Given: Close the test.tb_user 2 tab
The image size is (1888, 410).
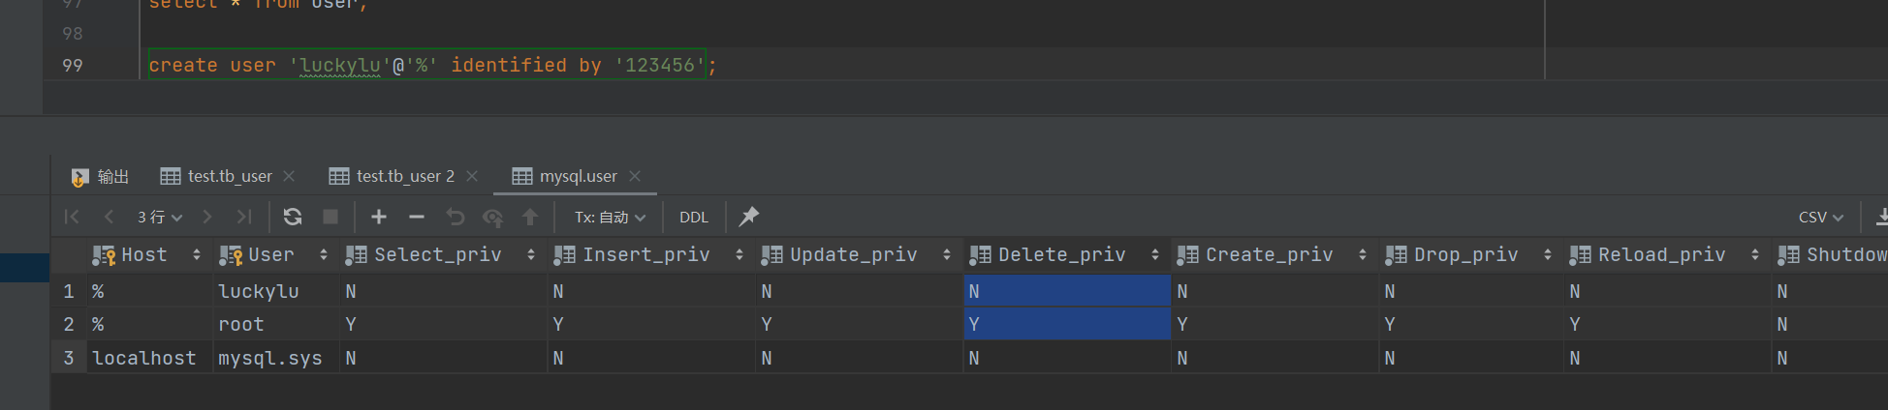Looking at the screenshot, I should (x=472, y=176).
